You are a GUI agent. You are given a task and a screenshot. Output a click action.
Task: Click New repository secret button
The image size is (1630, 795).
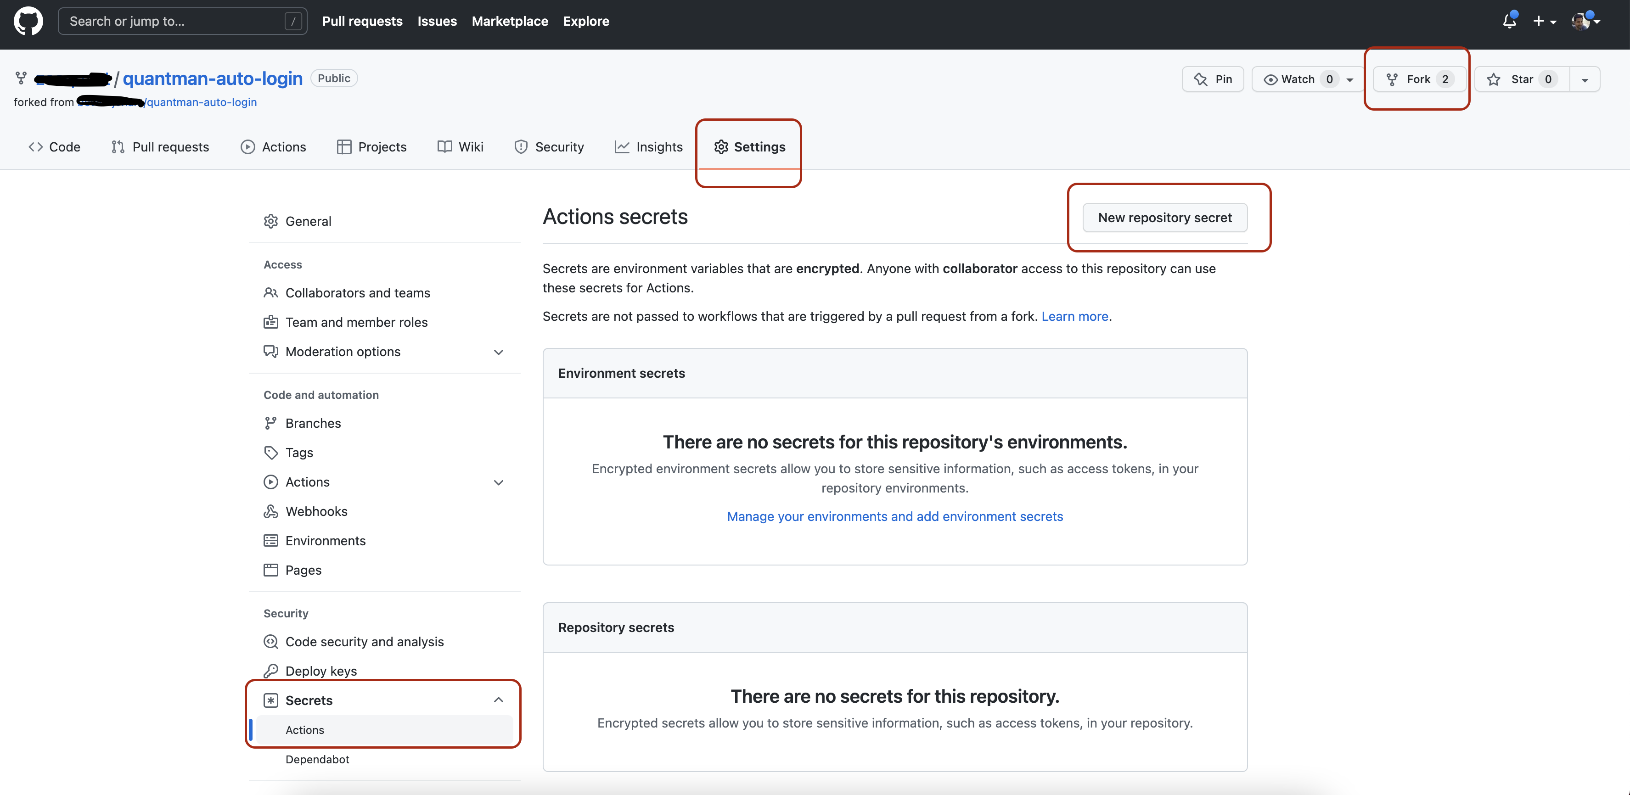pyautogui.click(x=1164, y=218)
